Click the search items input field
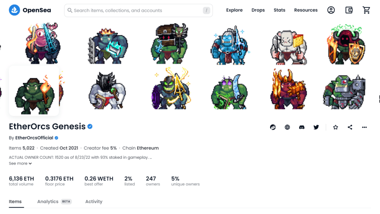 [138, 10]
